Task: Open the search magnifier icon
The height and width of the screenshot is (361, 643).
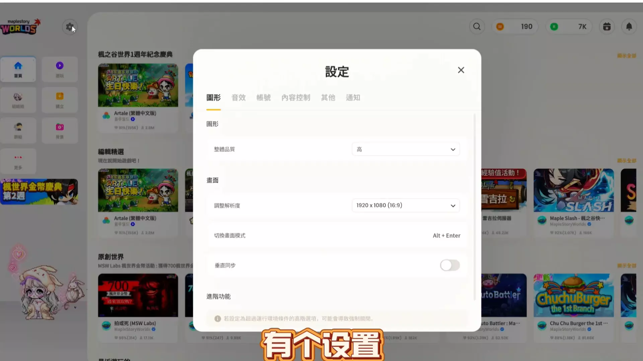Action: [477, 26]
